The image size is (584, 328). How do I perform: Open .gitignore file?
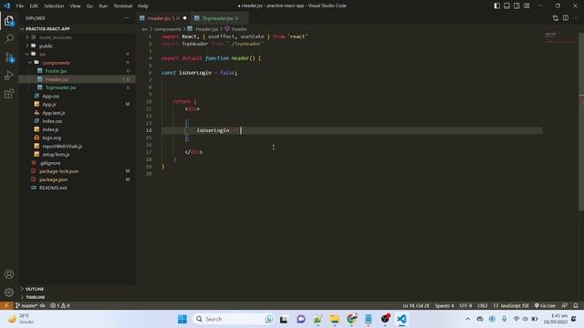click(50, 163)
